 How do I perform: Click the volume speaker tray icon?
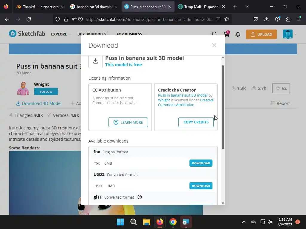click(270, 222)
